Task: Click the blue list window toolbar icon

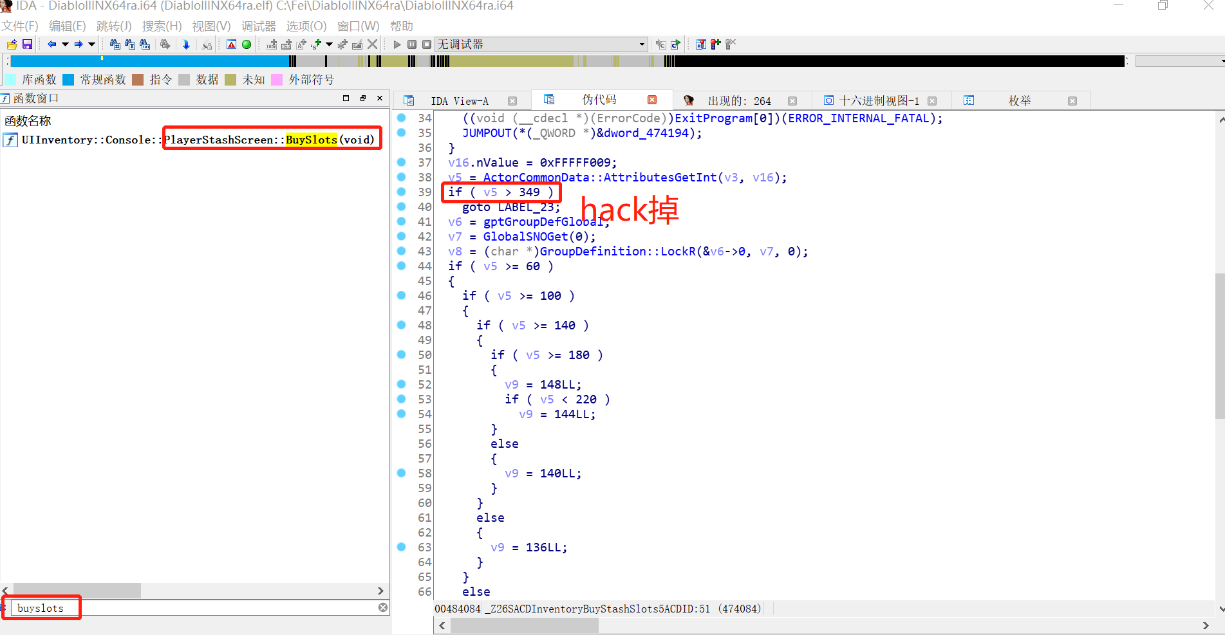Action: pyautogui.click(x=701, y=44)
